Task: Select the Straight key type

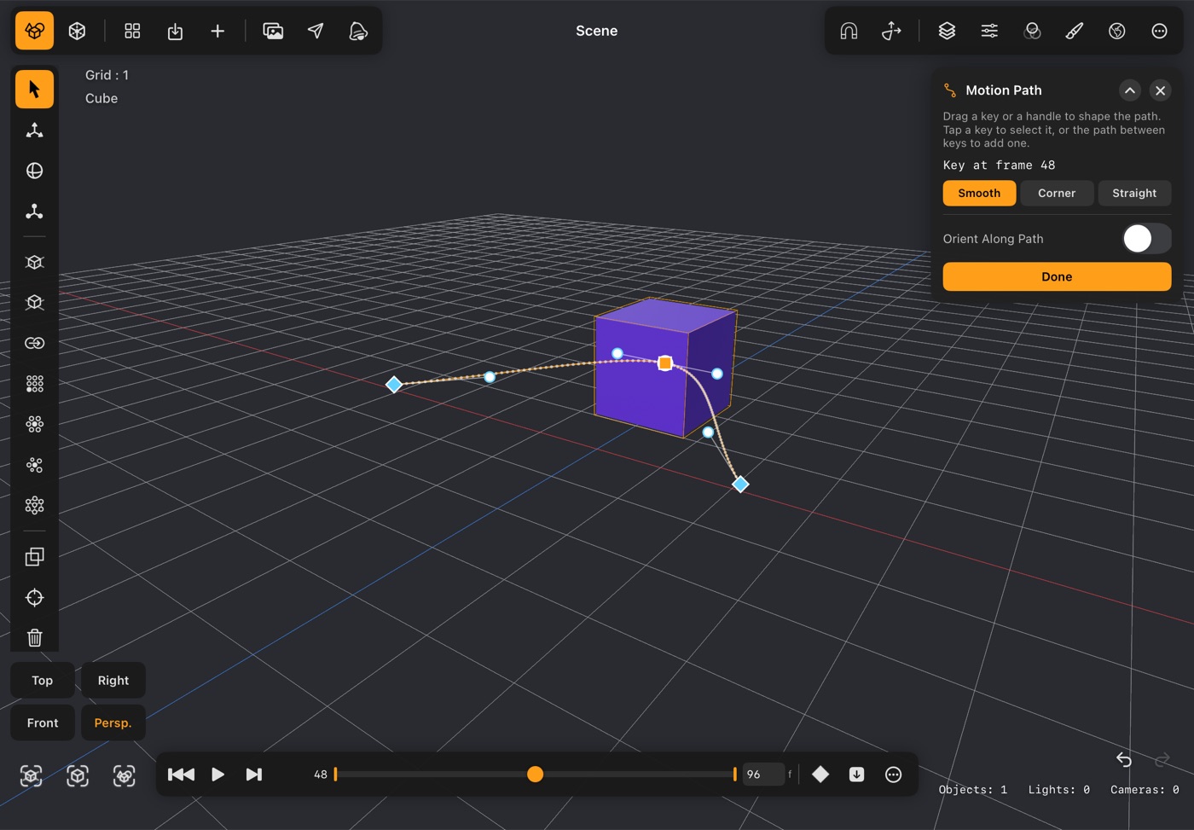Action: click(x=1134, y=193)
